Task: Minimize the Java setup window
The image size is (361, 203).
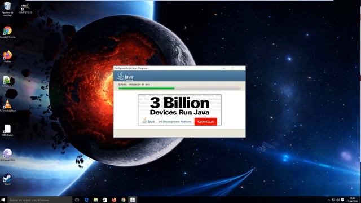Action: click(224, 68)
